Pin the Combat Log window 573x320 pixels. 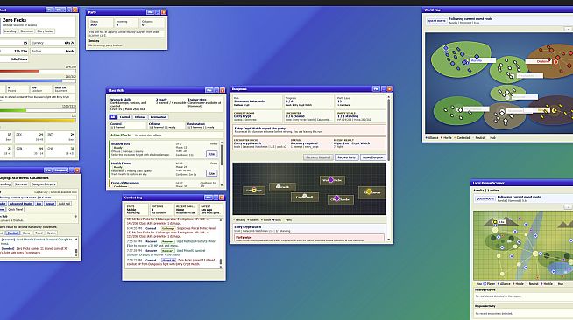pos(209,198)
